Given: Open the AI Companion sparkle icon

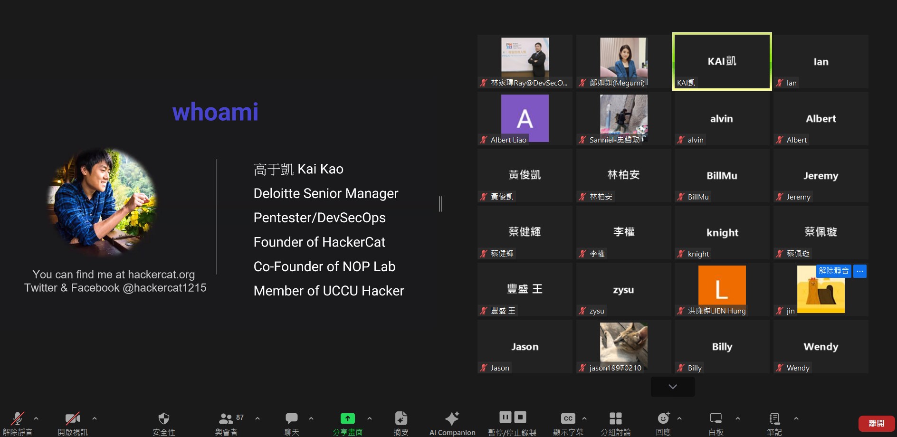Looking at the screenshot, I should click(452, 419).
